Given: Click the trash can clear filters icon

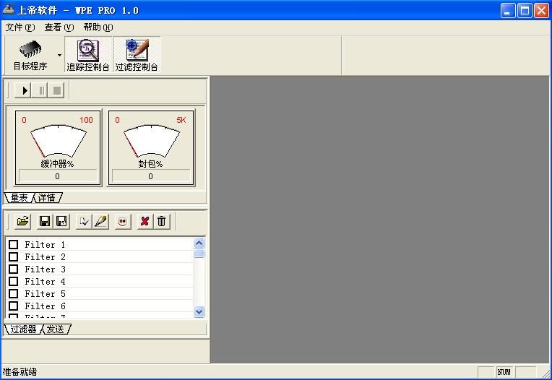Looking at the screenshot, I should [x=162, y=221].
